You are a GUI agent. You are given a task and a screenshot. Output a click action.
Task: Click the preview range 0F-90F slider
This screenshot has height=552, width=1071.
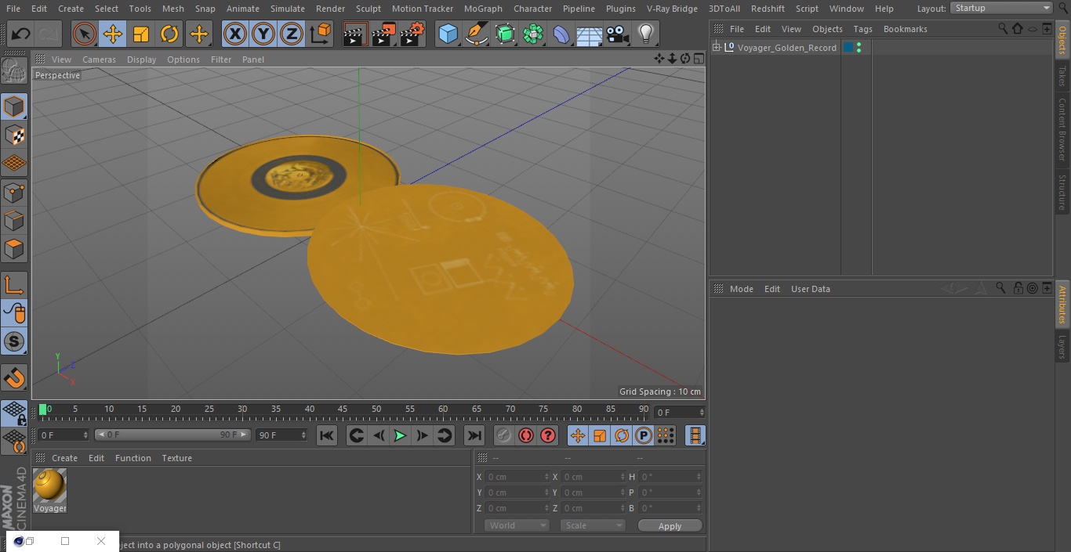[172, 435]
